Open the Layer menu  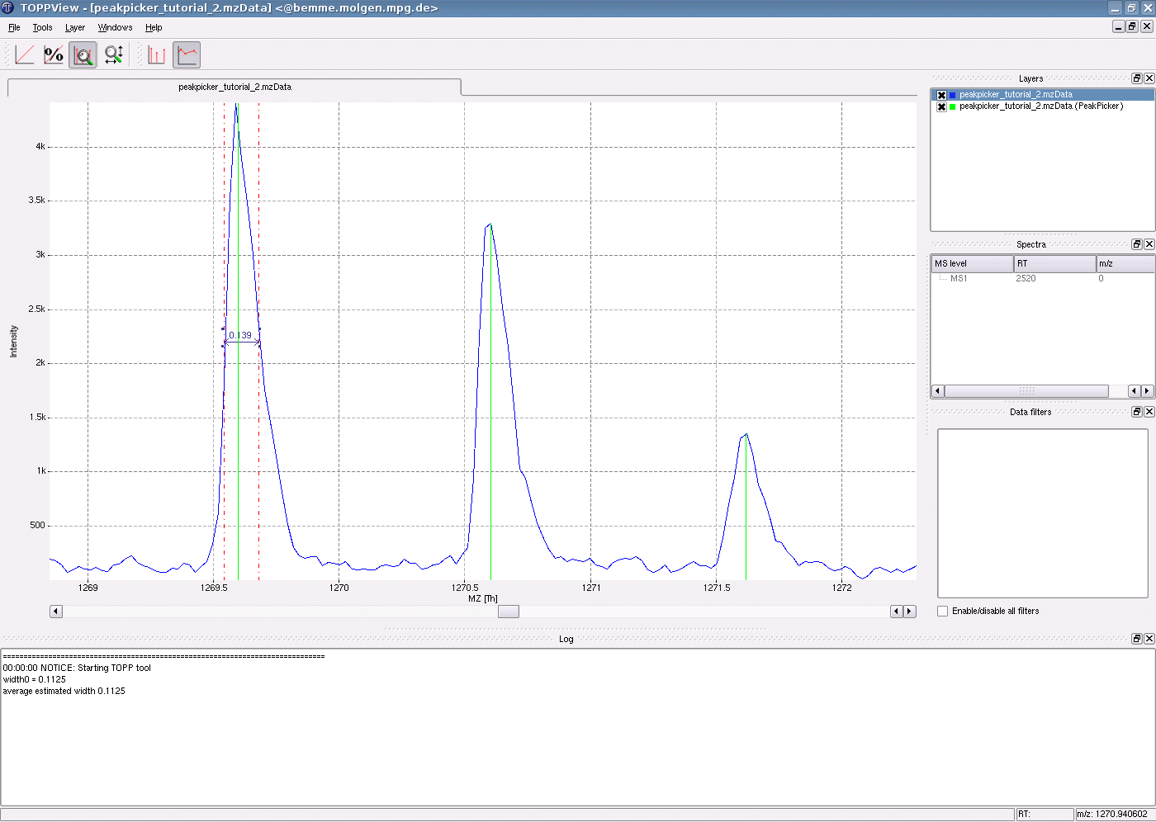[x=75, y=27]
